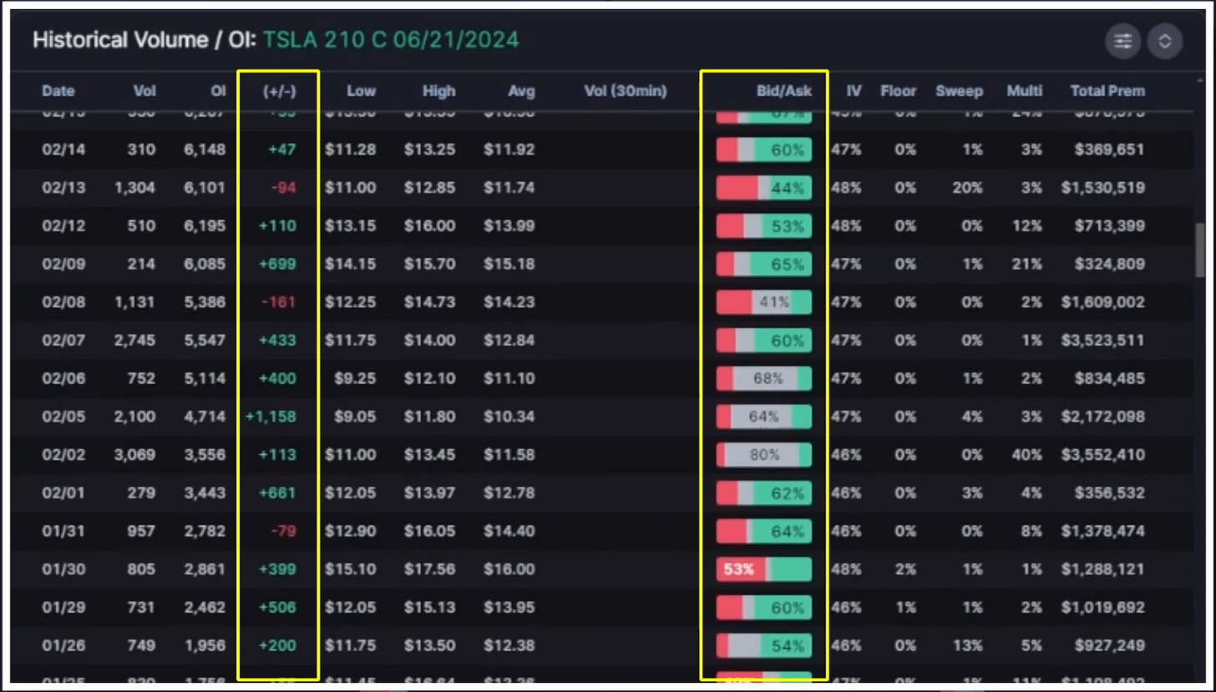Click the 6,195 open interest value
The height and width of the screenshot is (692, 1216).
205,226
